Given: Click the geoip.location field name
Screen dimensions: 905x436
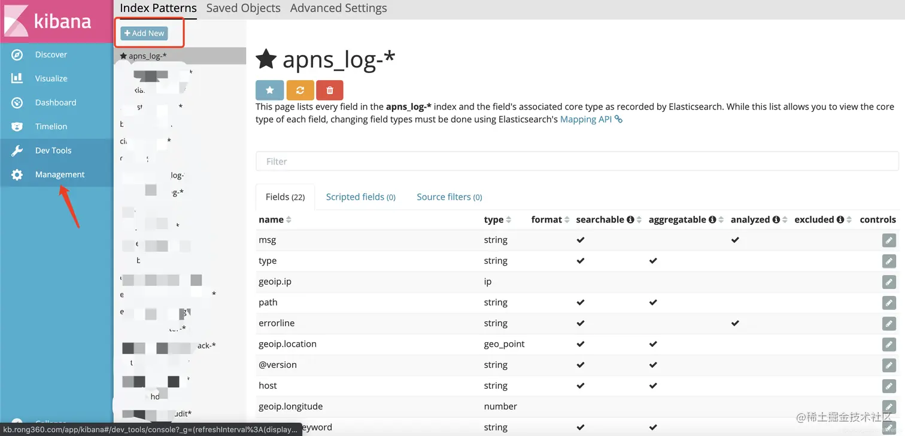Looking at the screenshot, I should [x=287, y=344].
